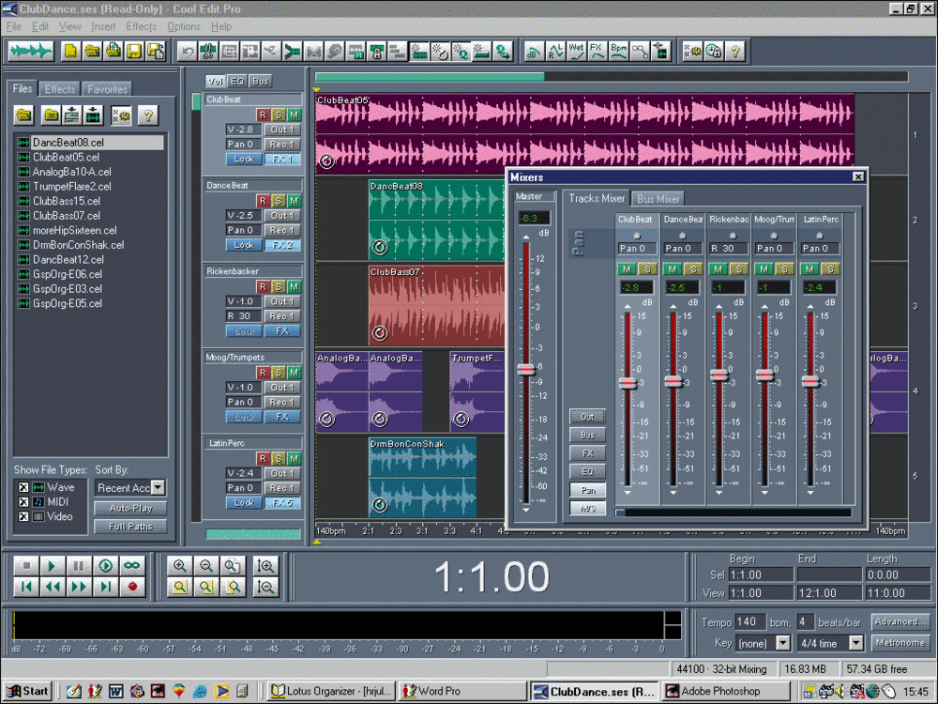
Task: Switch to the Bus Mixer tab
Action: (x=658, y=198)
